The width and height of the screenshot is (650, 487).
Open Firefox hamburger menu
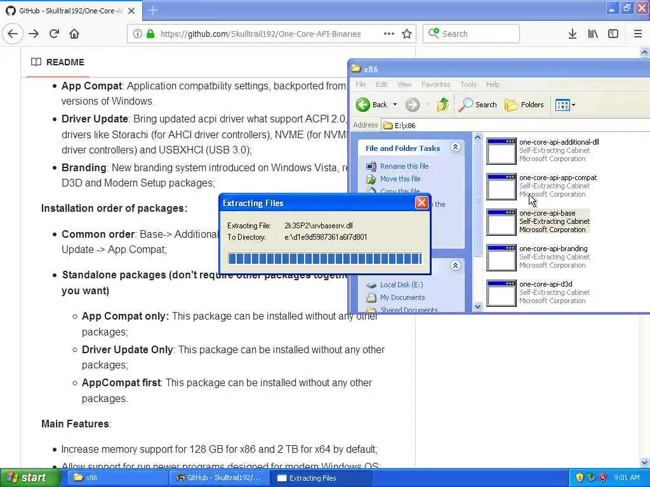[638, 34]
